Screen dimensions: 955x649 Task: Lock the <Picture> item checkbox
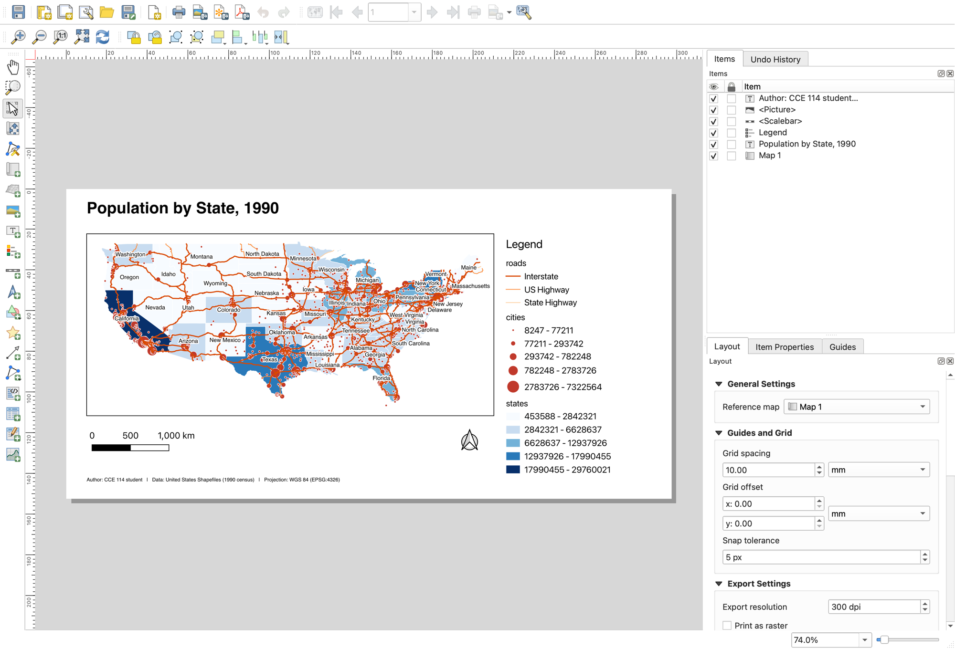click(731, 110)
